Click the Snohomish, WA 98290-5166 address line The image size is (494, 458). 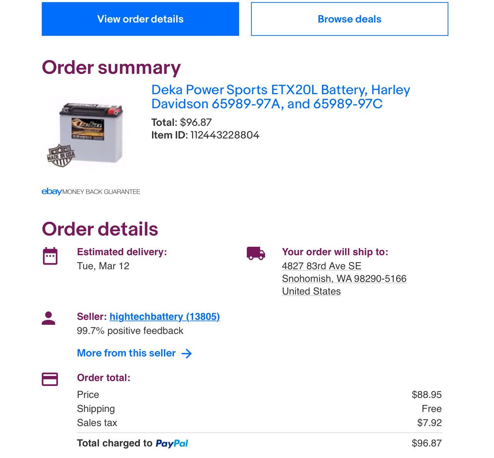coord(344,279)
